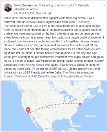Open the Alaska Airlines page link

click(35, 22)
